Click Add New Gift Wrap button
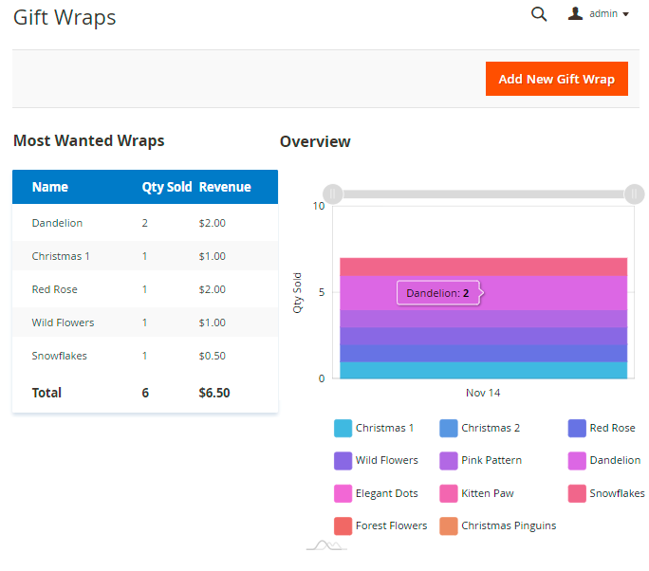Image resolution: width=649 pixels, height=571 pixels. click(557, 79)
